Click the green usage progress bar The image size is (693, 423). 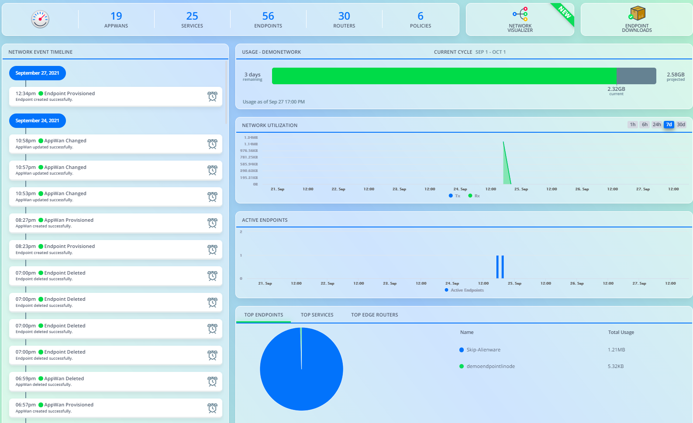444,76
